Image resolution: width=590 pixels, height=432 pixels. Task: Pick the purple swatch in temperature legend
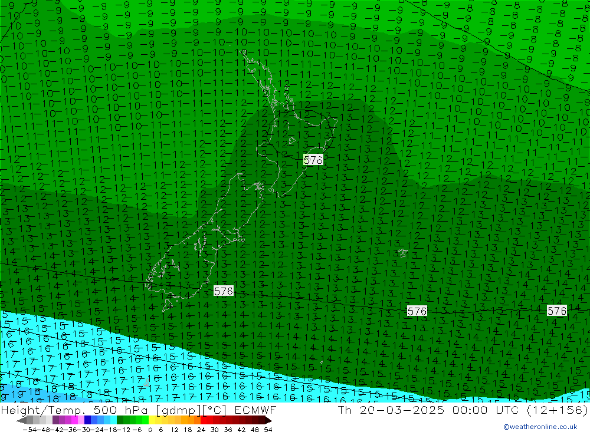pyautogui.click(x=56, y=420)
